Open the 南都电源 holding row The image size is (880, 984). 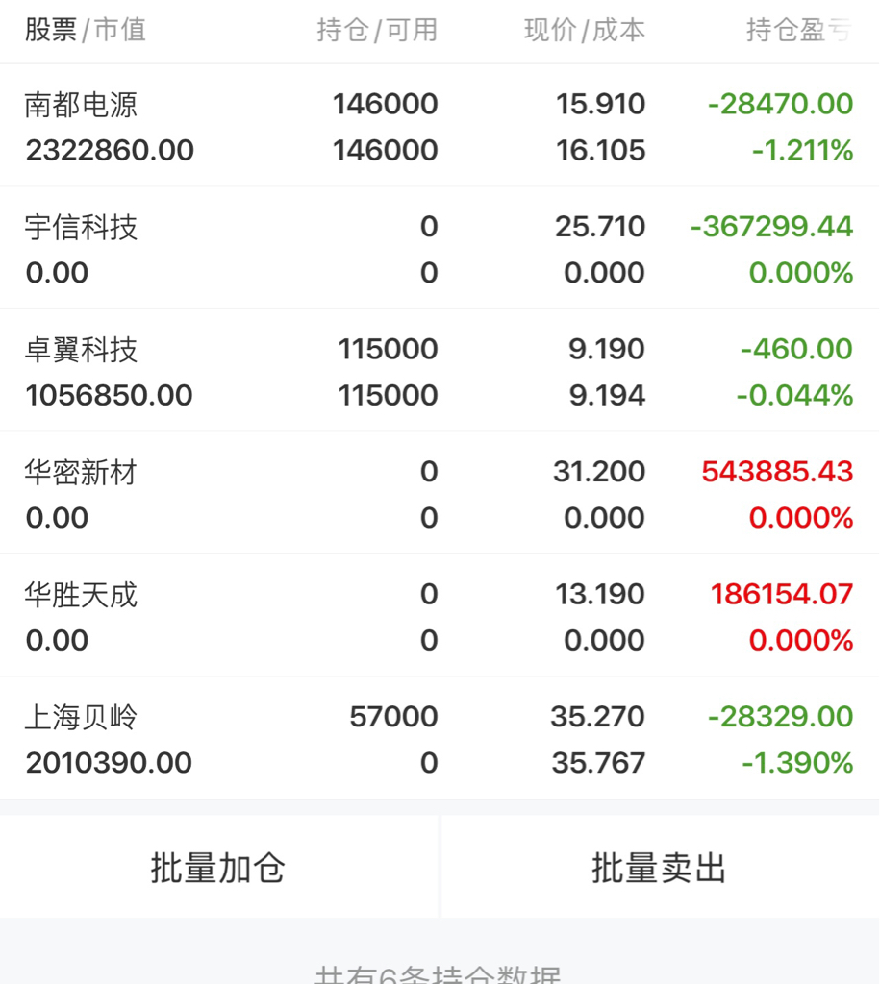440,126
